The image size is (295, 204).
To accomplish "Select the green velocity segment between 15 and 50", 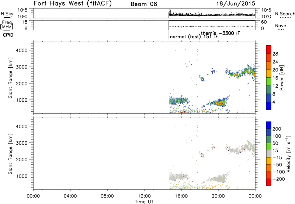I will coord(269,147).
